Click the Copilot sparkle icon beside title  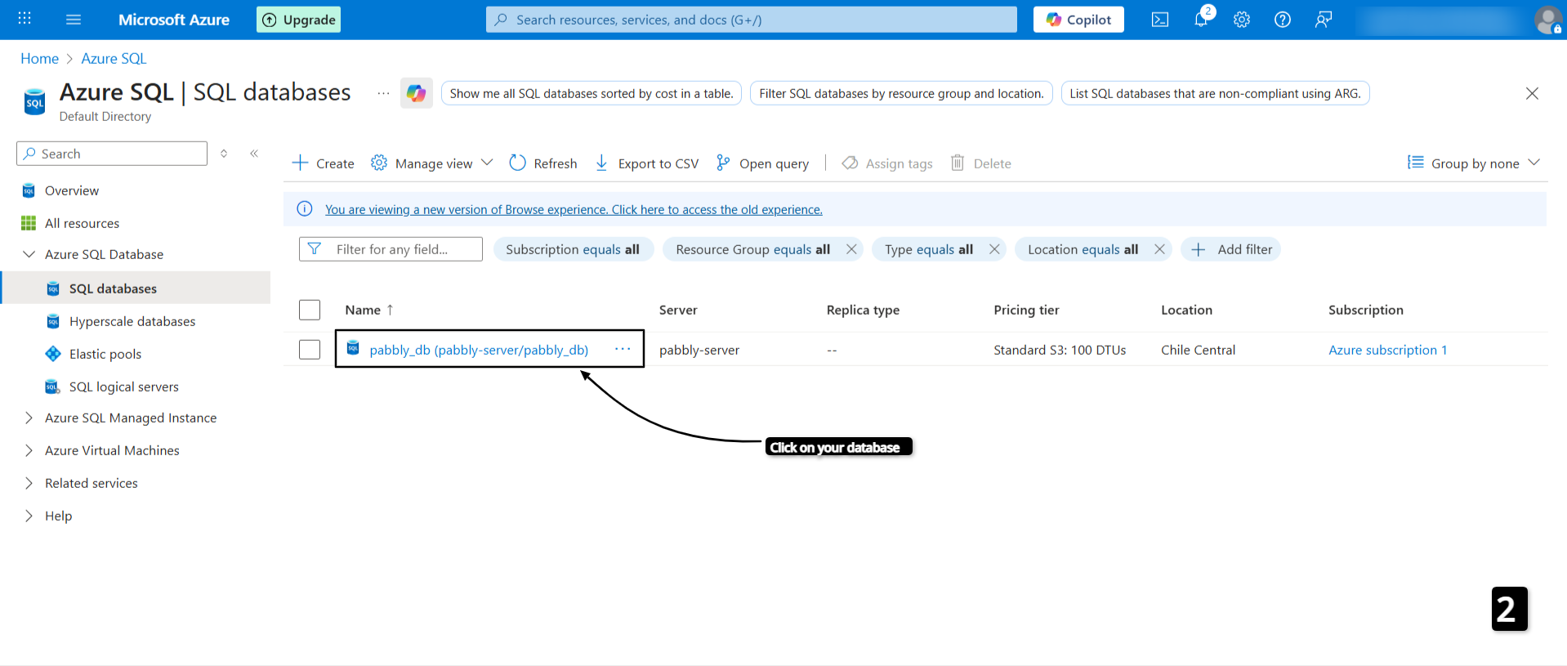[416, 93]
